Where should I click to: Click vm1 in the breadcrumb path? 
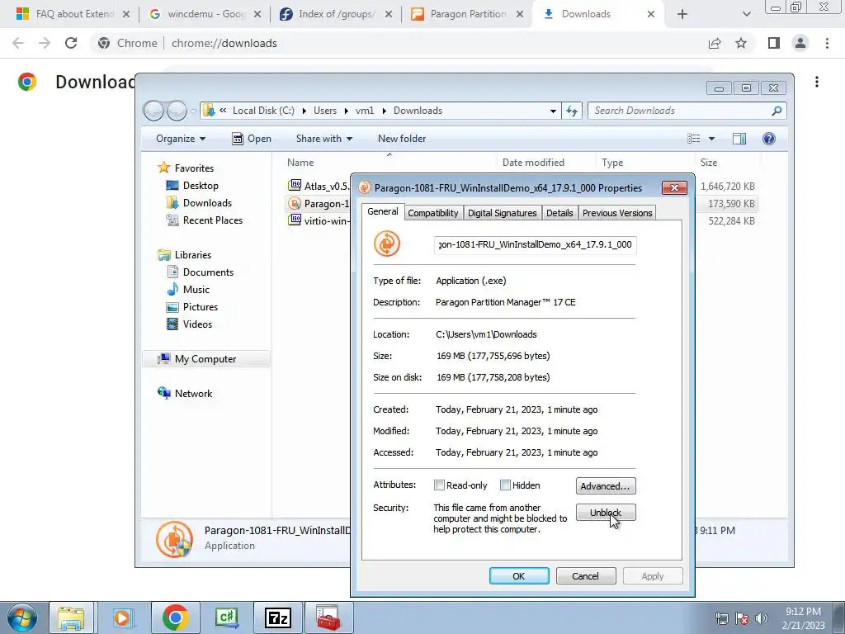pyautogui.click(x=364, y=111)
